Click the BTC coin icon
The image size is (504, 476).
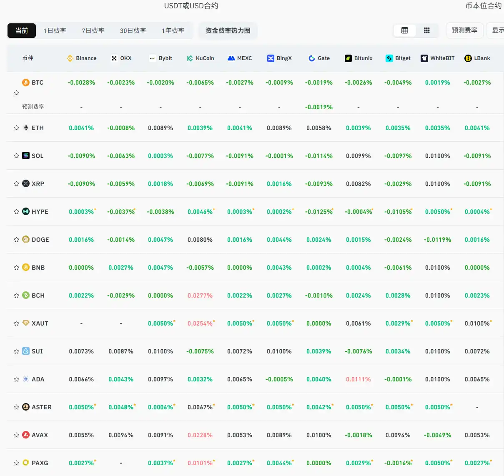pyautogui.click(x=26, y=82)
